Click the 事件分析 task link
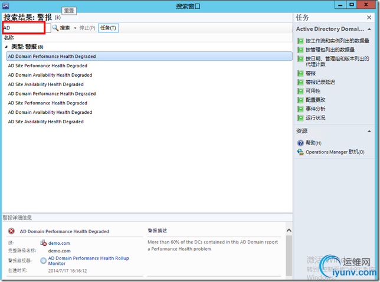 [315, 109]
